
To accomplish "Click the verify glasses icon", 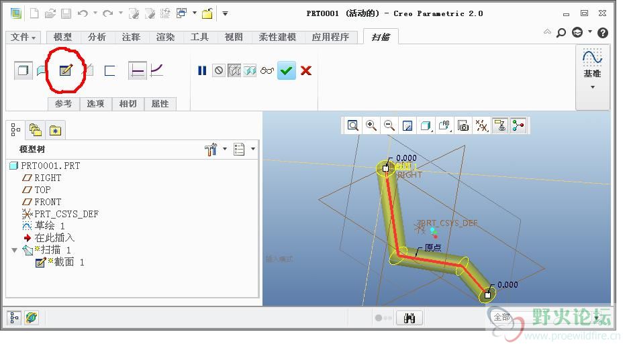I will (267, 70).
